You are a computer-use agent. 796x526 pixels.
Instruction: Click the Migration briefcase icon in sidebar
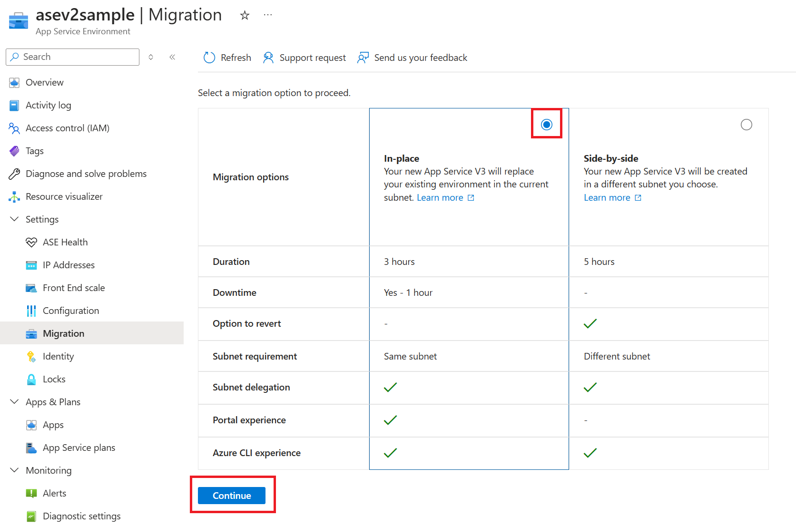point(31,334)
